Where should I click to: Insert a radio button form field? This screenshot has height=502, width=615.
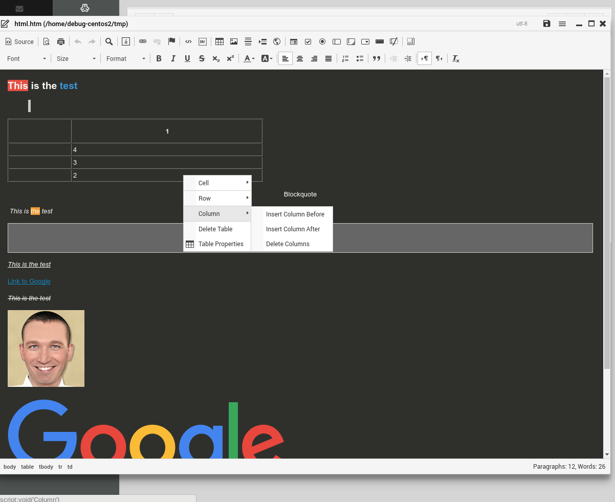tap(322, 41)
